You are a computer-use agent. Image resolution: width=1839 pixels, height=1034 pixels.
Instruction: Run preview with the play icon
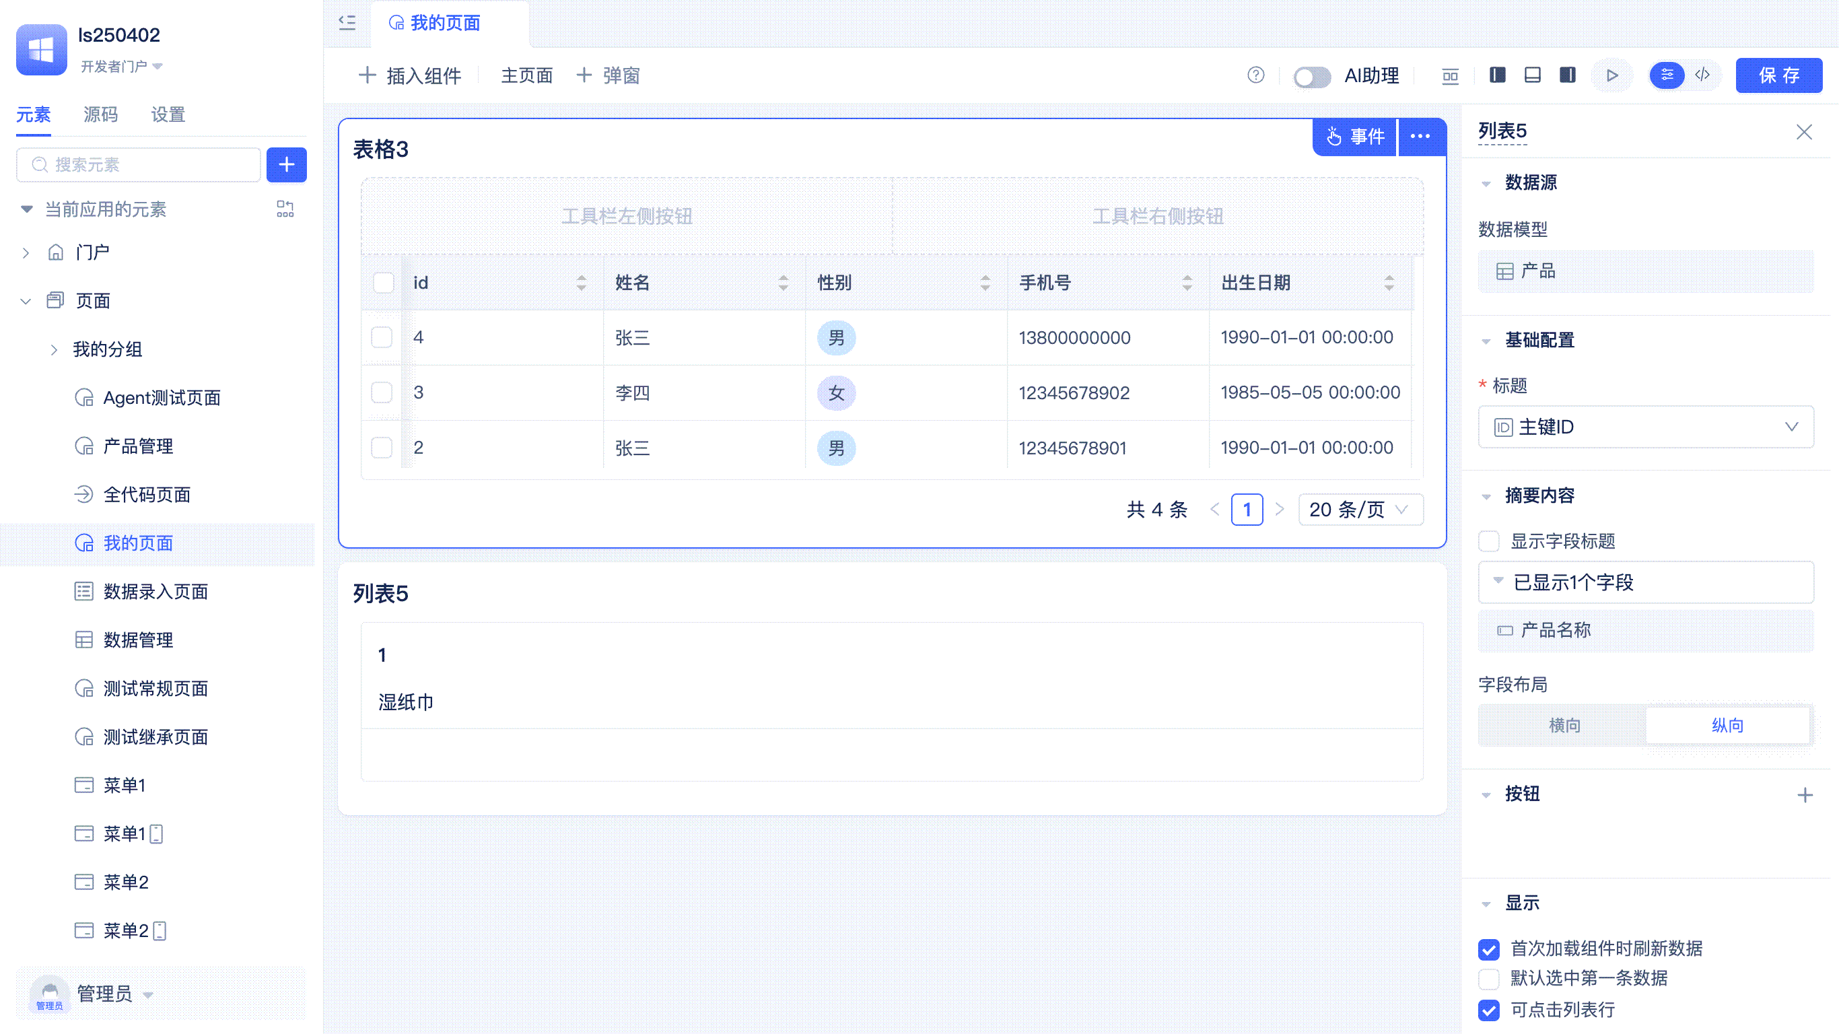[1612, 75]
